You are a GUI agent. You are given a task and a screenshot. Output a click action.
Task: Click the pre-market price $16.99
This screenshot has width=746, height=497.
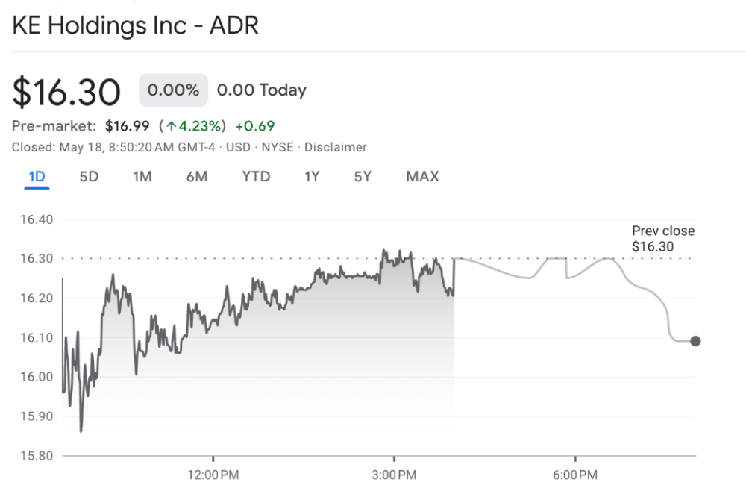coord(128,126)
